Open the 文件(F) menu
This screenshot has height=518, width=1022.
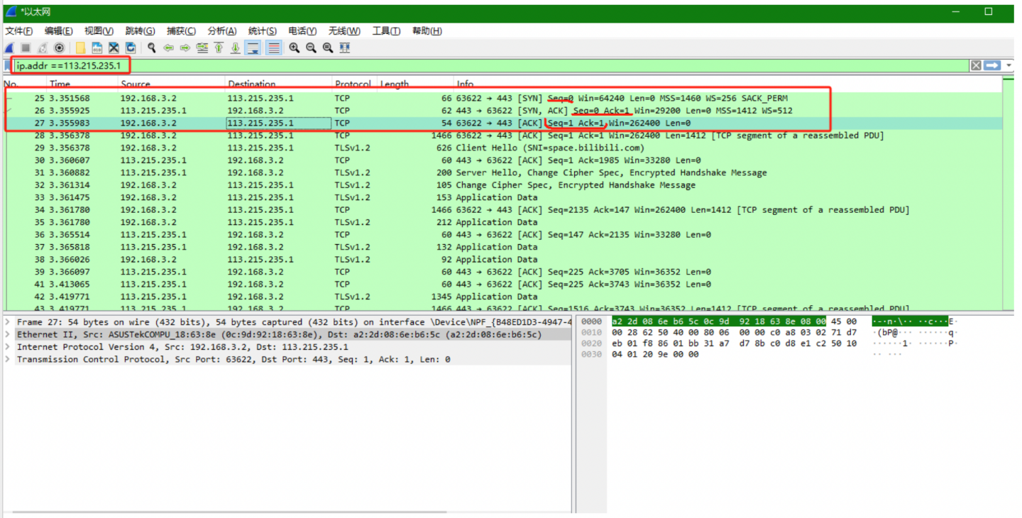18,31
